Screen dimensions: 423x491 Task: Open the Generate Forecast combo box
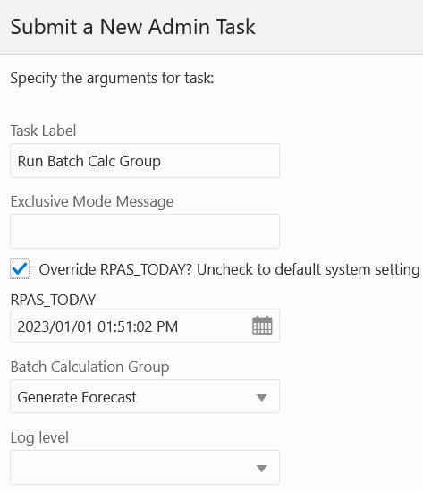(145, 396)
